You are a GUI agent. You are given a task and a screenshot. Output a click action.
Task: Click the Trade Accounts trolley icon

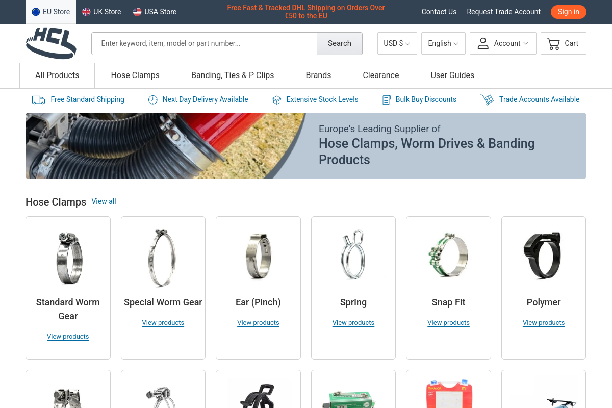(x=487, y=99)
